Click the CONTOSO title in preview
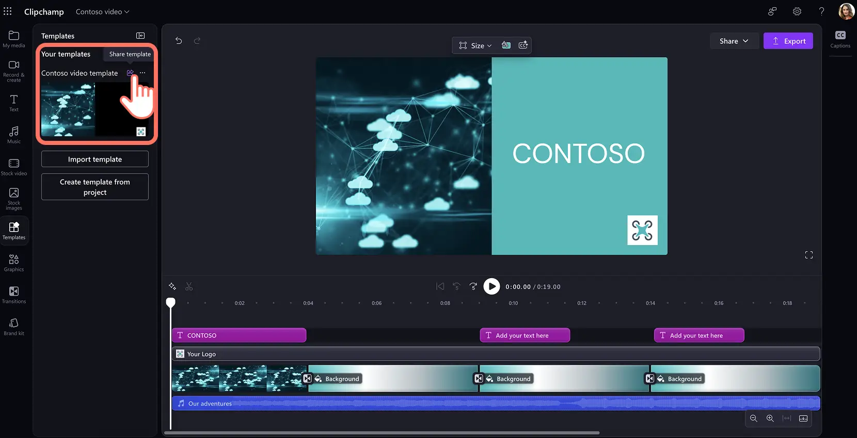857x438 pixels. click(x=579, y=153)
